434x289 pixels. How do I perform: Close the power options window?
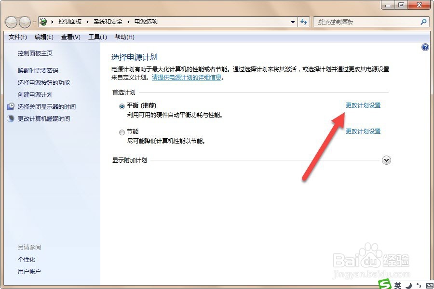(x=419, y=5)
